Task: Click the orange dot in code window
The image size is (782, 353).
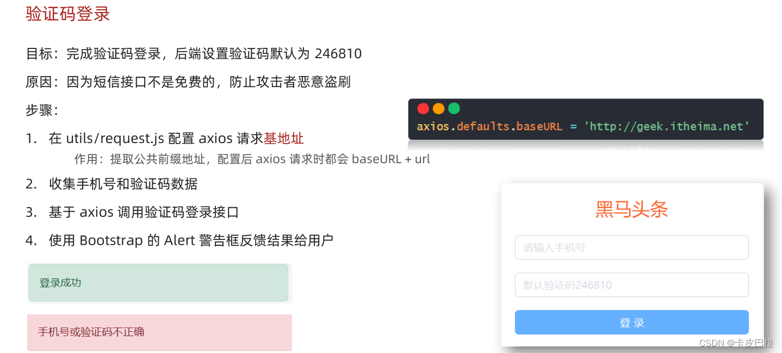Action: pos(438,109)
